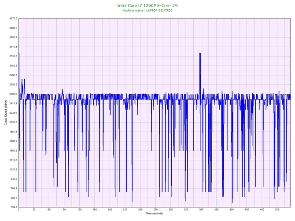Click the 390 seconds x-axis tick label
295x221 pixels.
[x=216, y=210]
